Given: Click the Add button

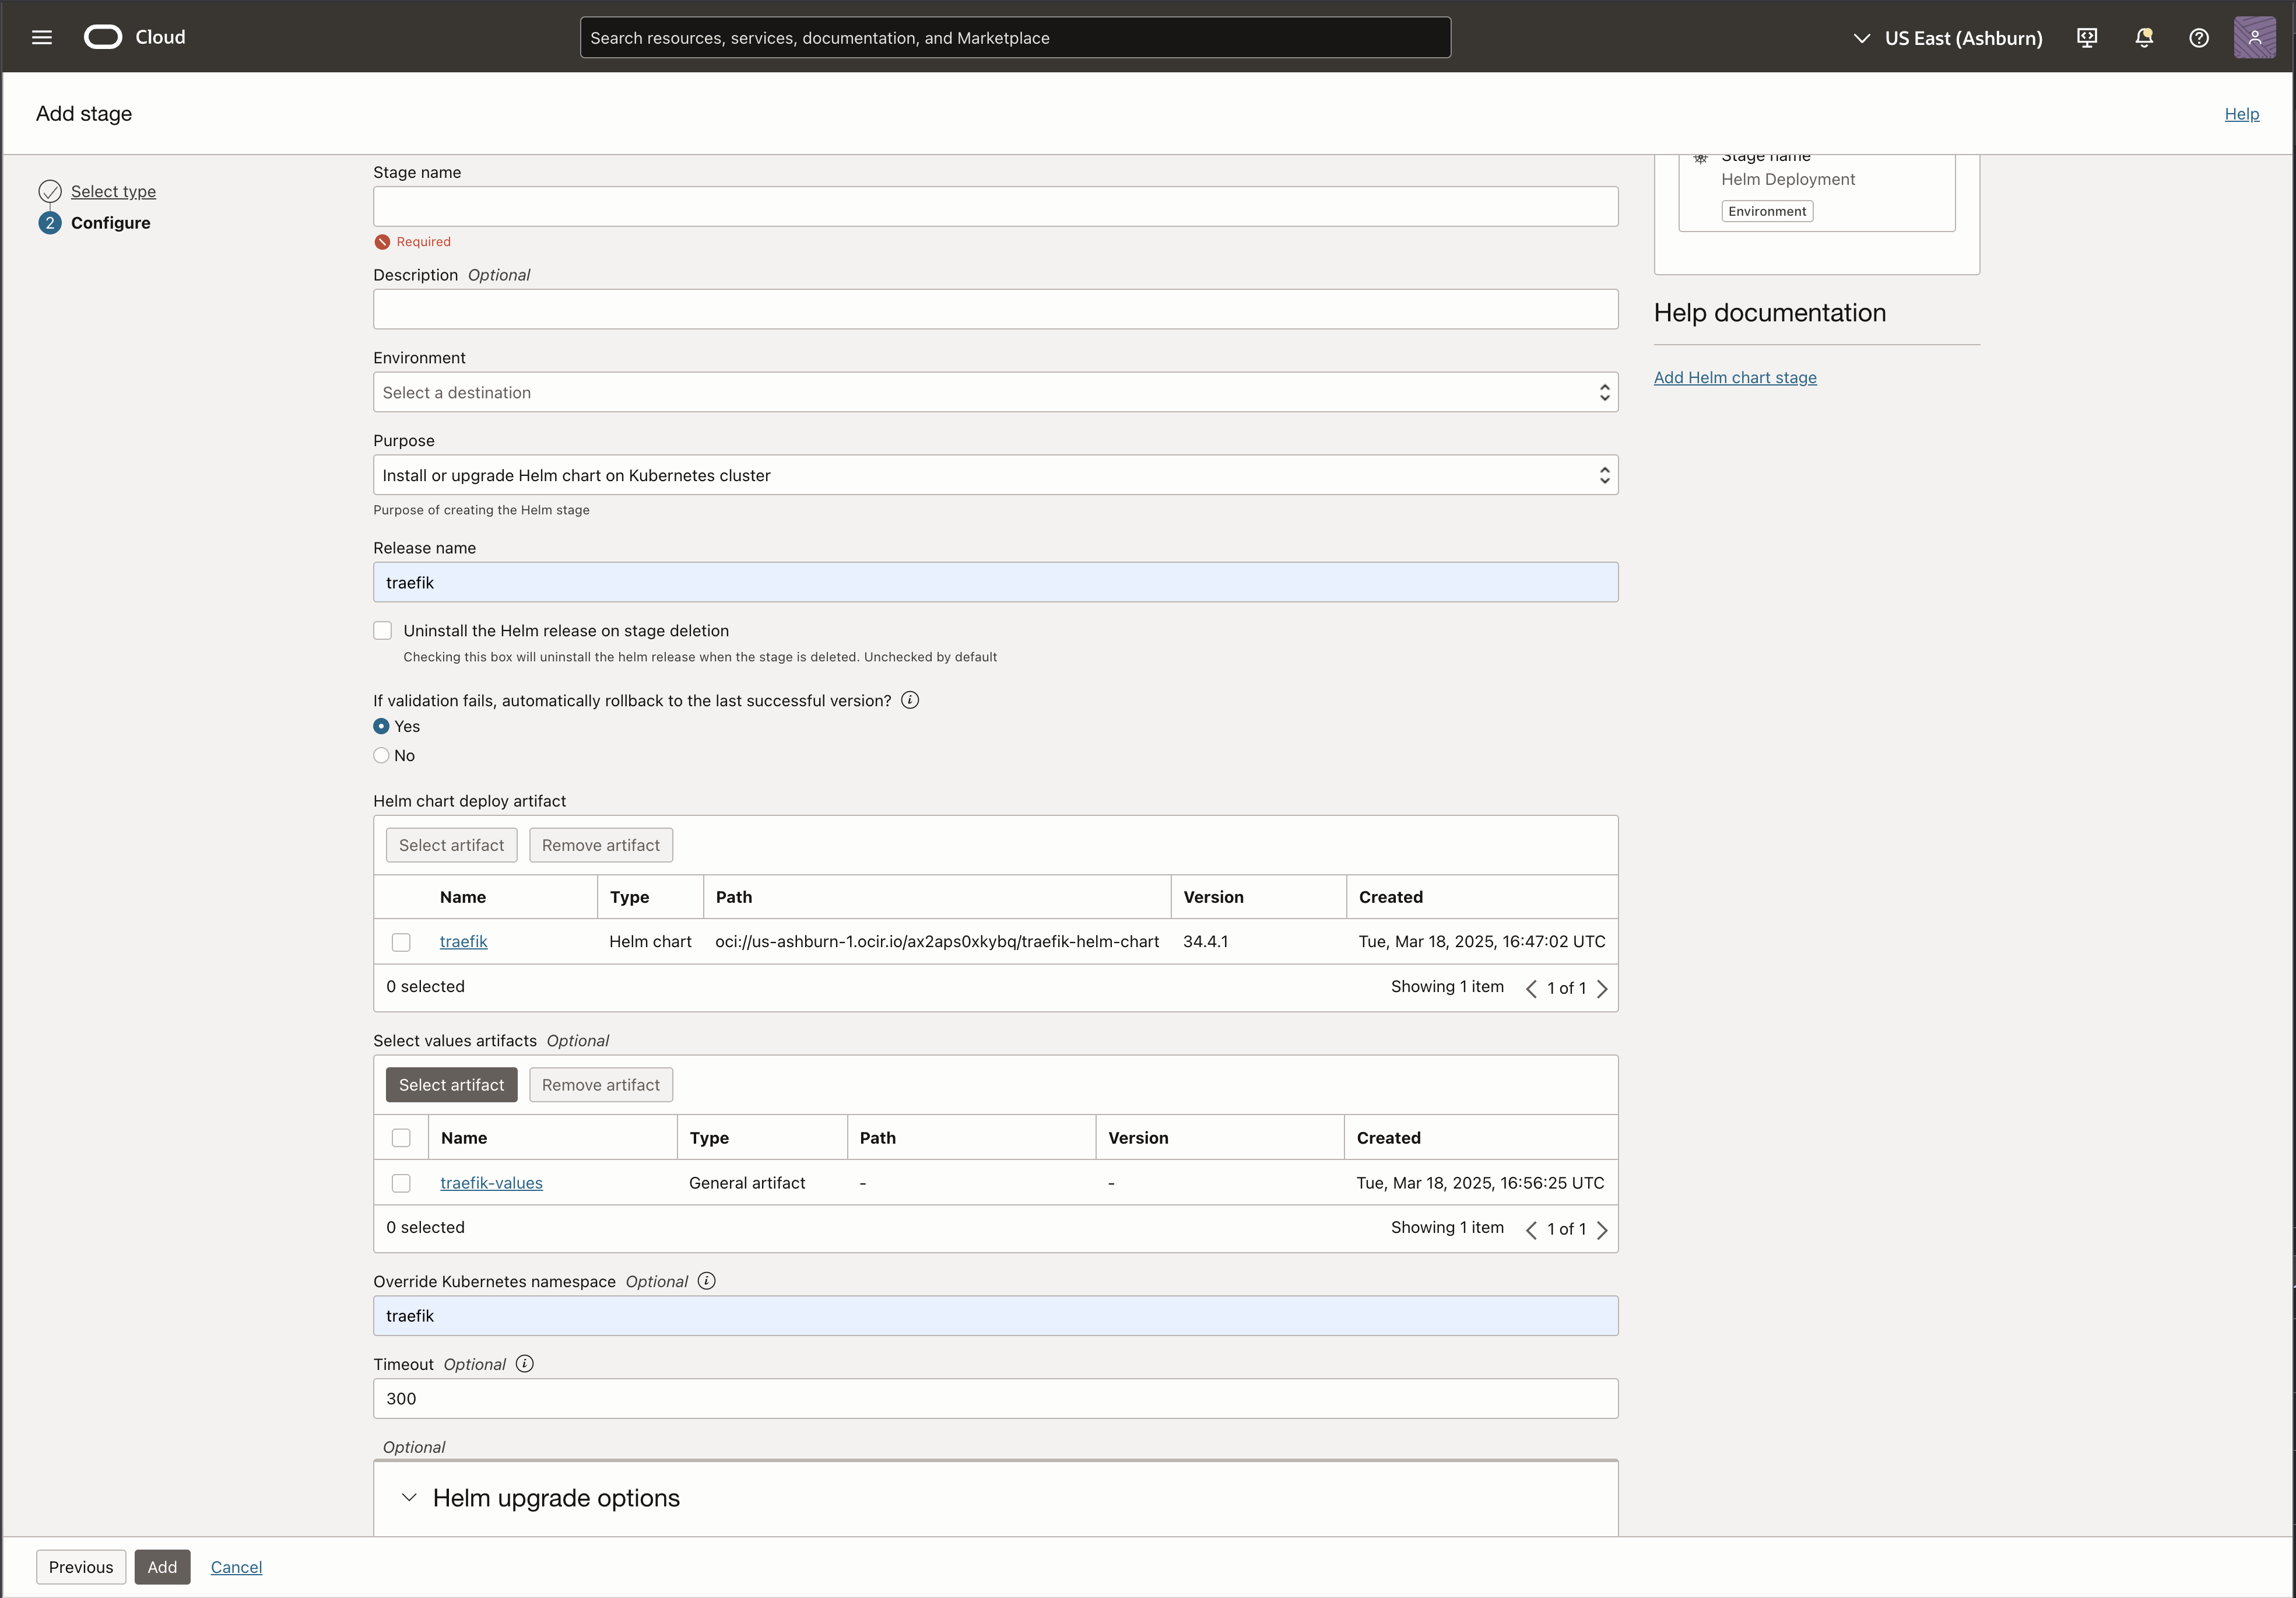Looking at the screenshot, I should [162, 1567].
